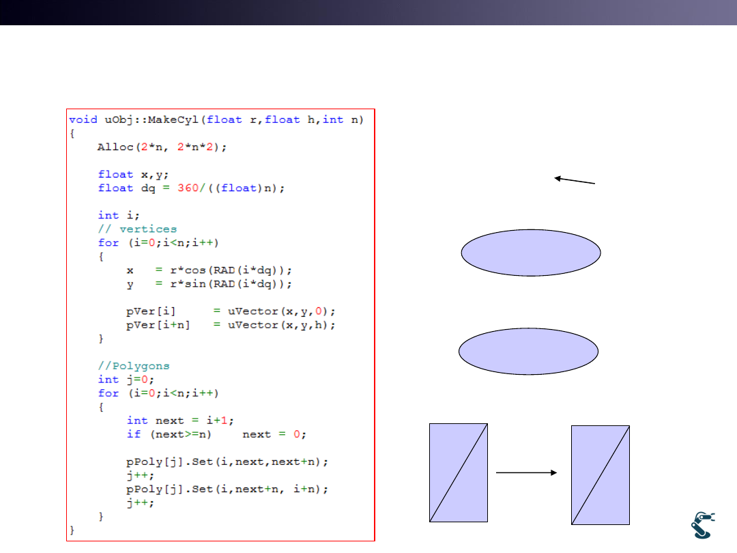The image size is (737, 553).
Task: Click the MakeCyl function signature line
Action: 216,119
